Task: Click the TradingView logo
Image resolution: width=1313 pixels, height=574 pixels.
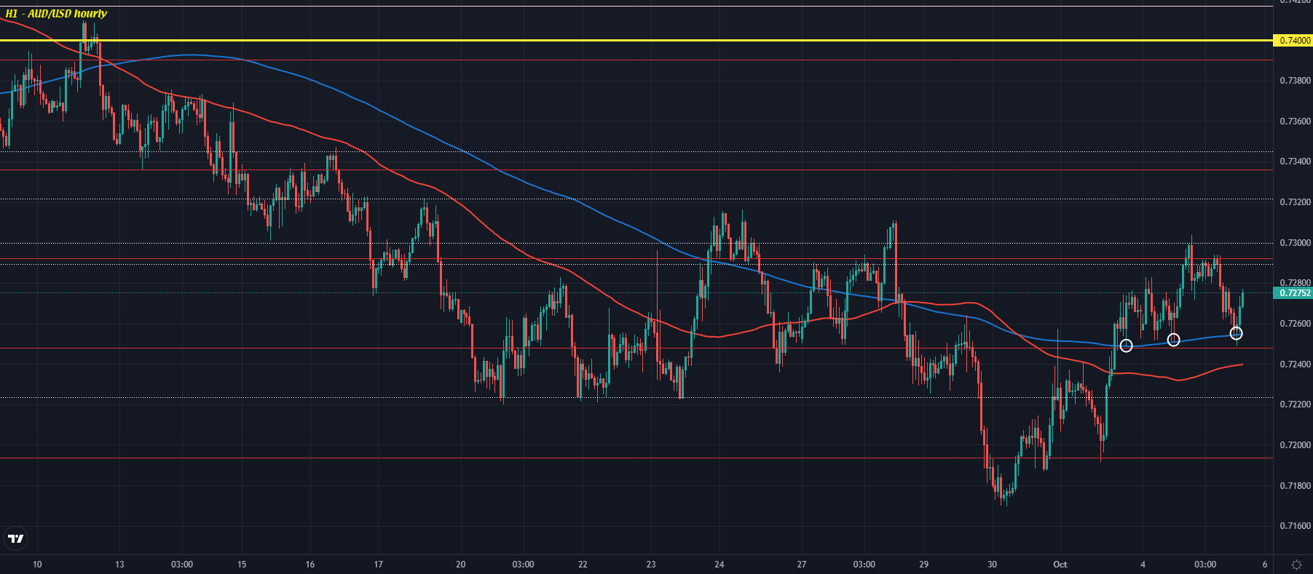Action: pos(15,539)
